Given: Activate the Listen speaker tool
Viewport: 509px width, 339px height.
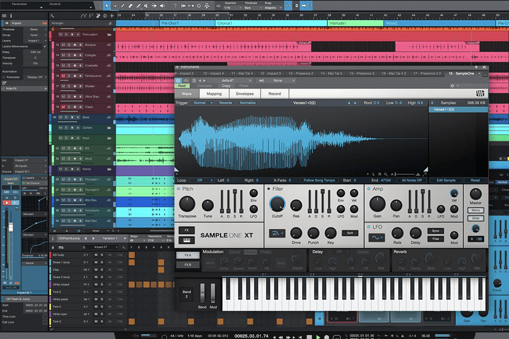Looking at the screenshot, I should [162, 5].
